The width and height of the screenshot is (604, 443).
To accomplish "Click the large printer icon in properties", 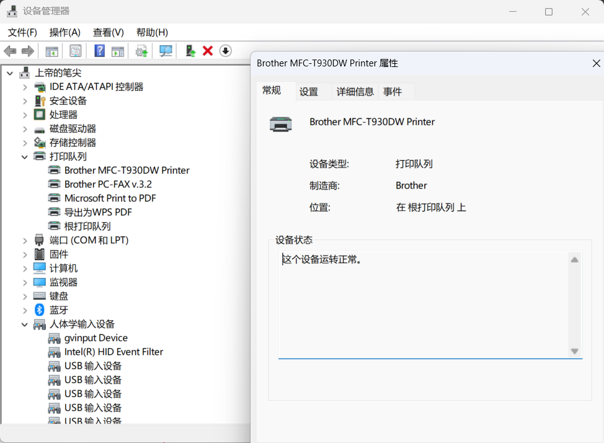I will [x=280, y=124].
